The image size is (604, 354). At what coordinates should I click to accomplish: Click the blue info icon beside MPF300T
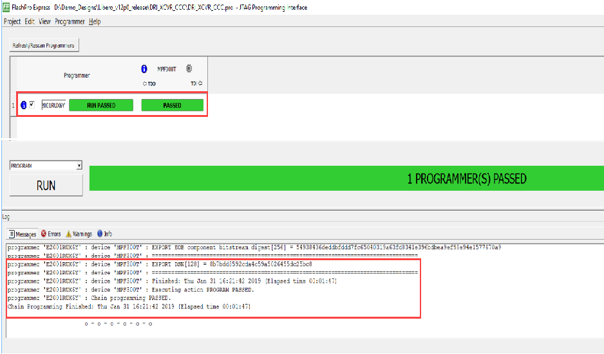click(144, 69)
